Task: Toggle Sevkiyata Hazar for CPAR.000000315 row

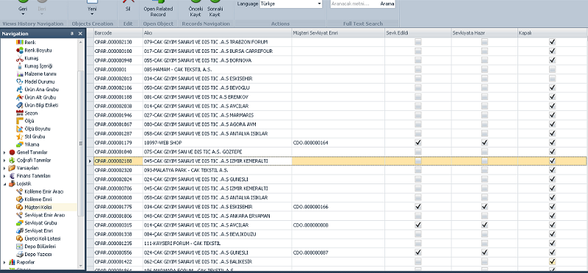Action: pos(485,225)
